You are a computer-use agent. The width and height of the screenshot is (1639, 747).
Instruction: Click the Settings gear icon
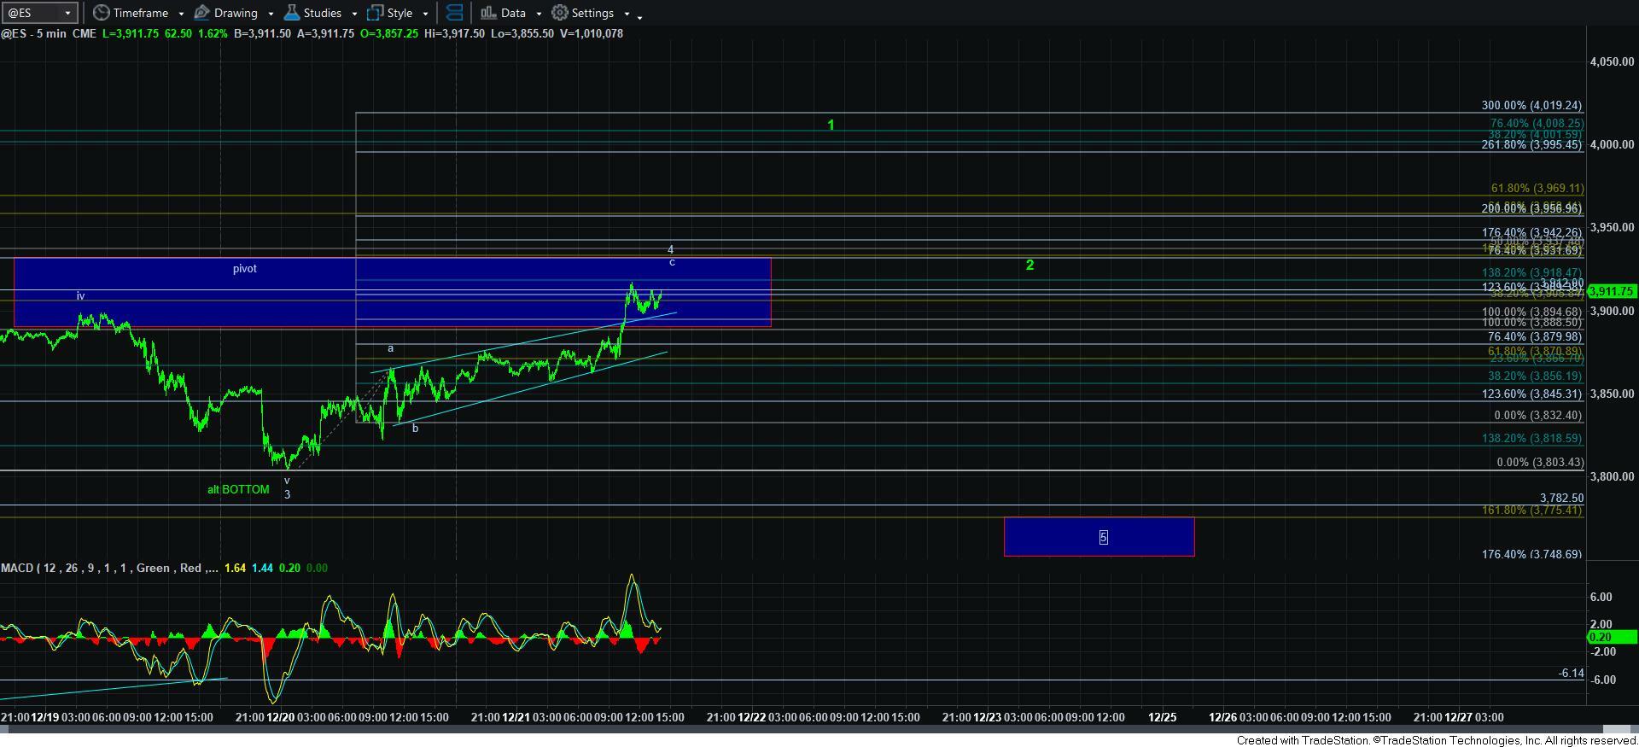pos(560,13)
